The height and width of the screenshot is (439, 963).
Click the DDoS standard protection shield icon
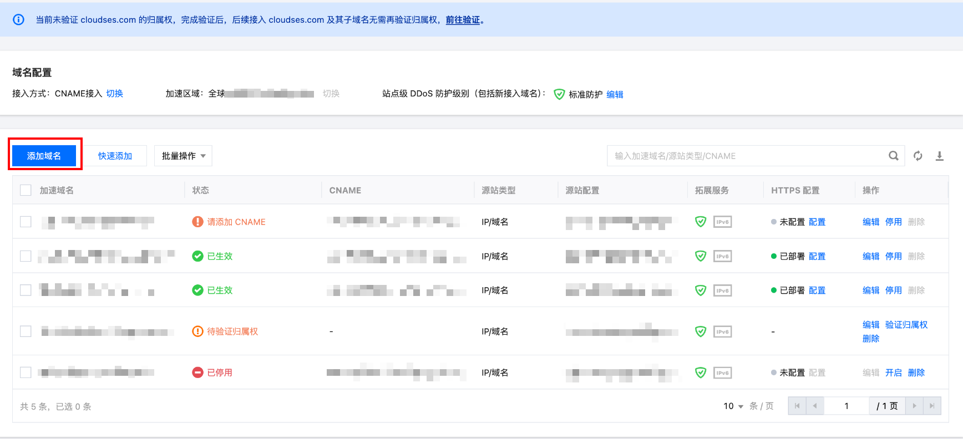click(559, 94)
